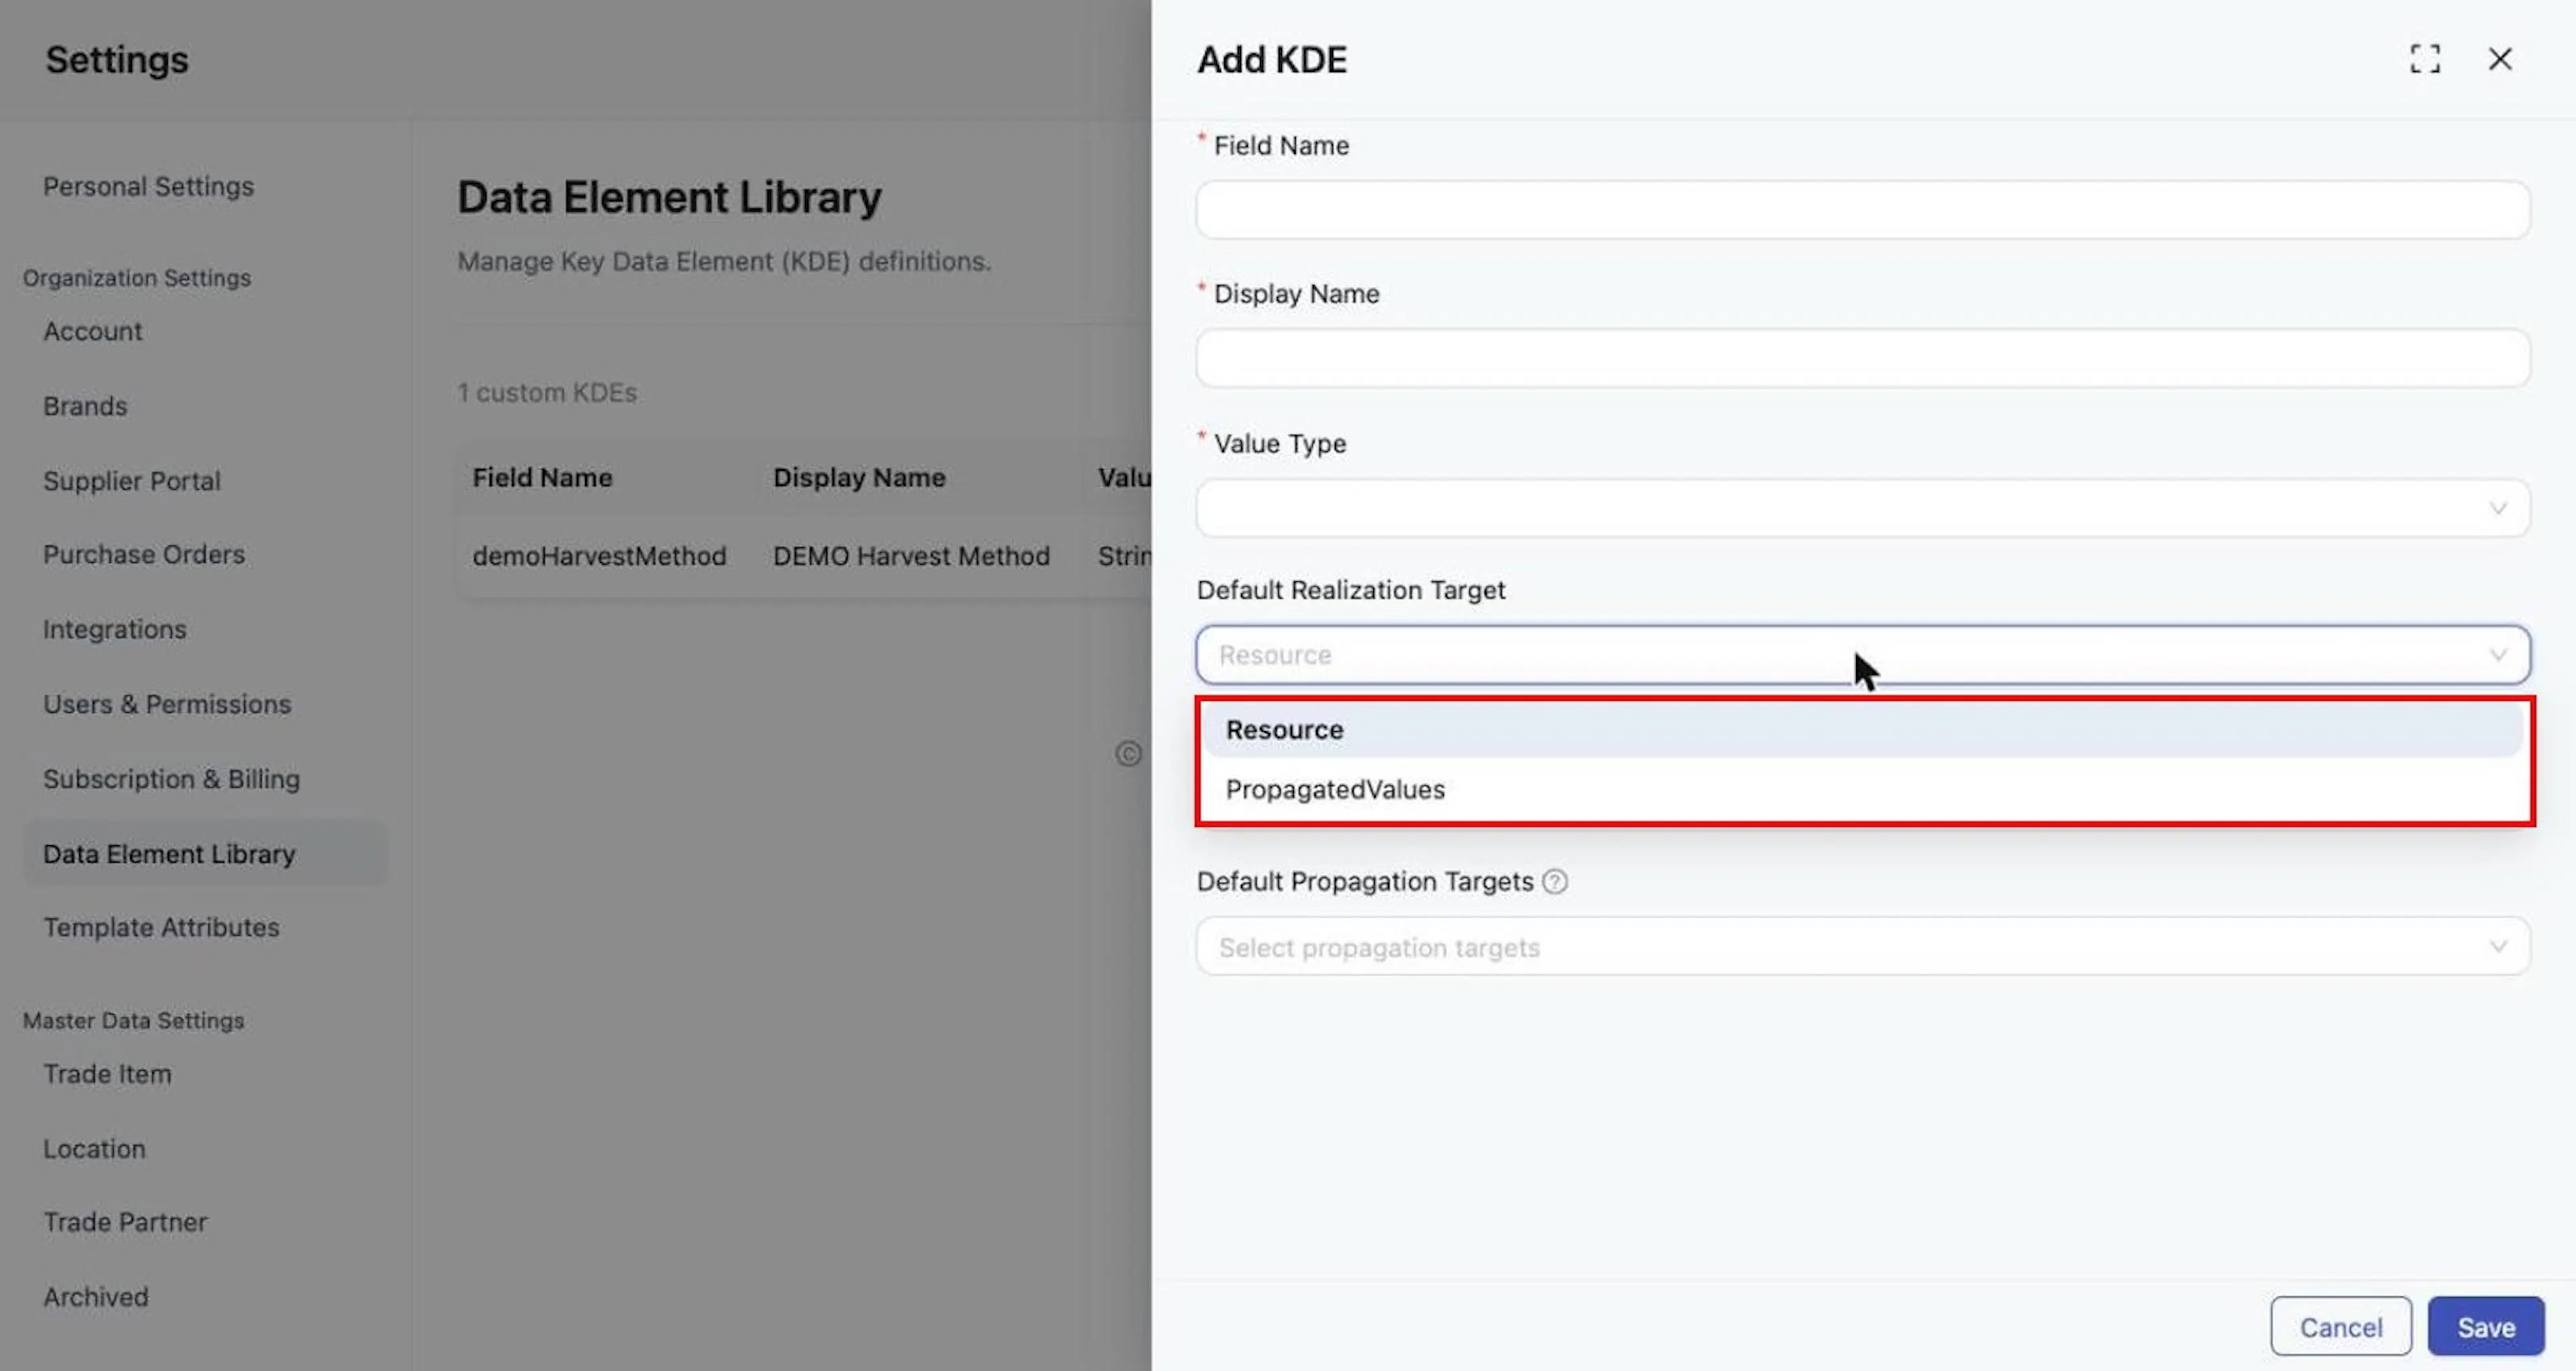Open Purchase Orders settings
Image resolution: width=2576 pixels, height=1371 pixels.
[x=143, y=554]
